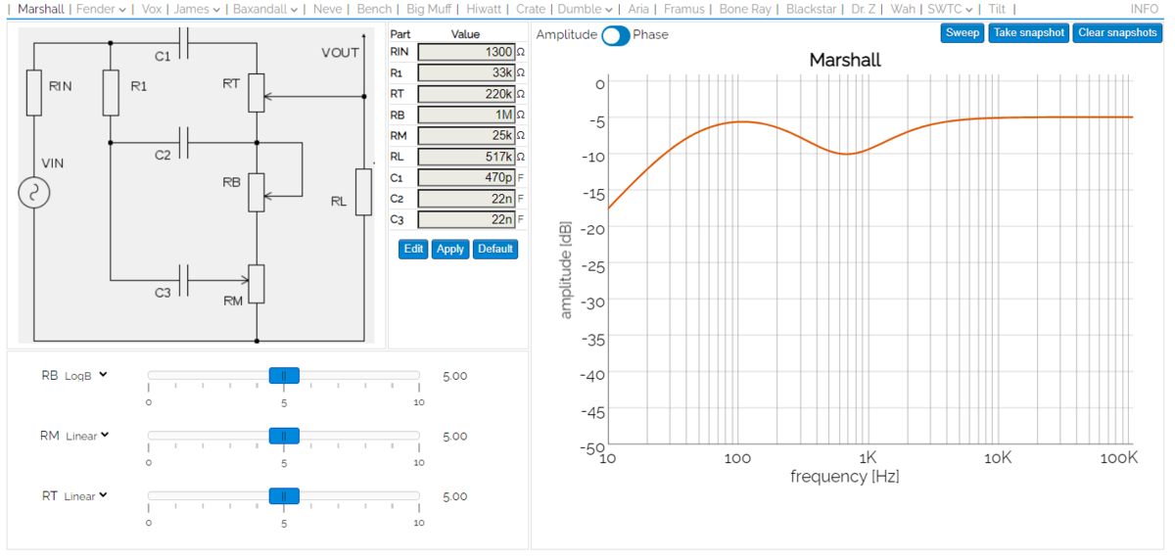Click the RT value field 220k

pyautogui.click(x=466, y=94)
